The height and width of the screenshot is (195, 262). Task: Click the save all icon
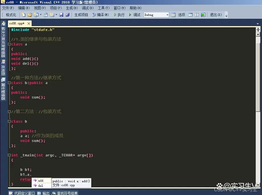67,15
